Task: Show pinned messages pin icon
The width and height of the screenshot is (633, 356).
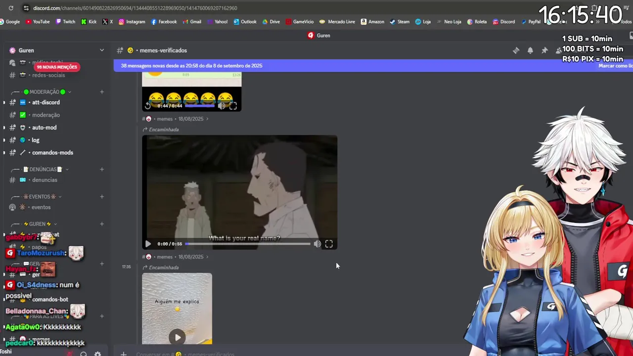Action: click(544, 50)
